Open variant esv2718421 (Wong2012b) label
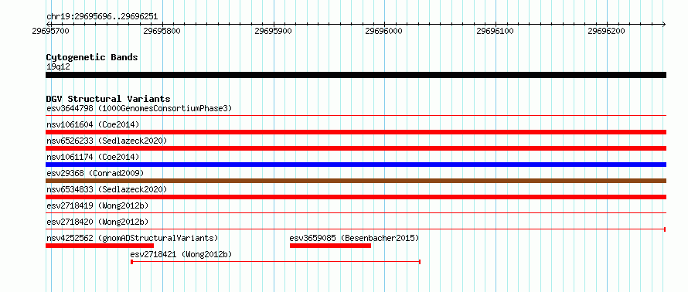Screen dimensions: 688x292 (181, 254)
